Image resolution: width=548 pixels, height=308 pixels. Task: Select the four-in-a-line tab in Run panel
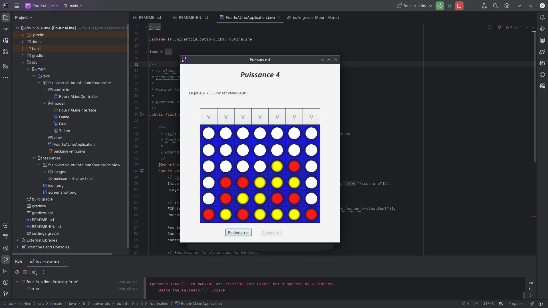pos(47,261)
